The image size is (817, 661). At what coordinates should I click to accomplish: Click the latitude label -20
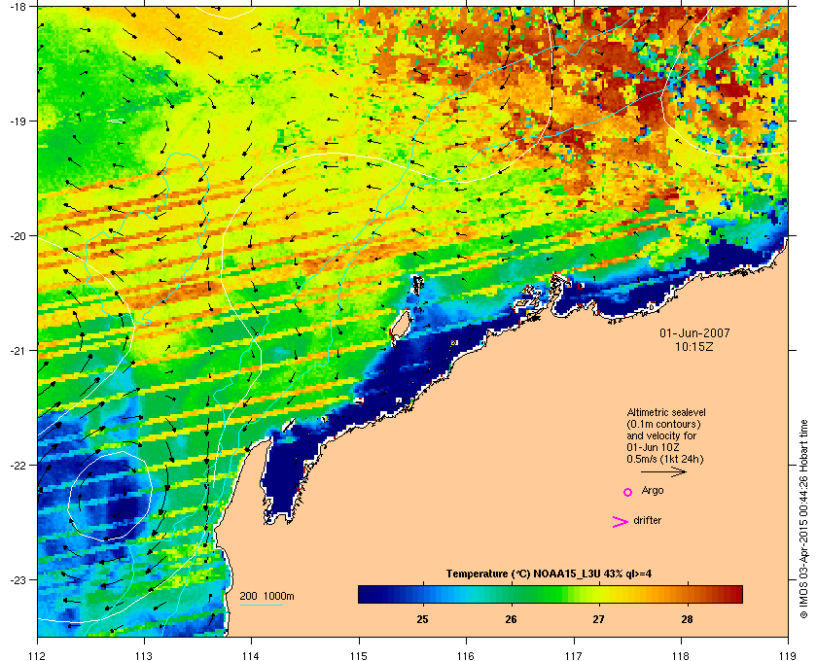coord(18,236)
